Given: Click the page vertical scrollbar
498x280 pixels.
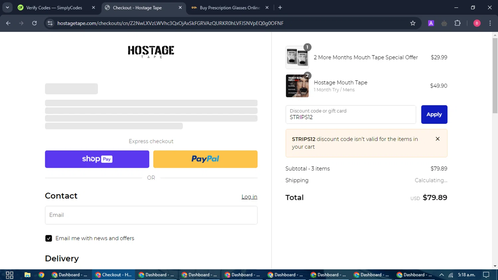Looking at the screenshot, I should click(495, 76).
